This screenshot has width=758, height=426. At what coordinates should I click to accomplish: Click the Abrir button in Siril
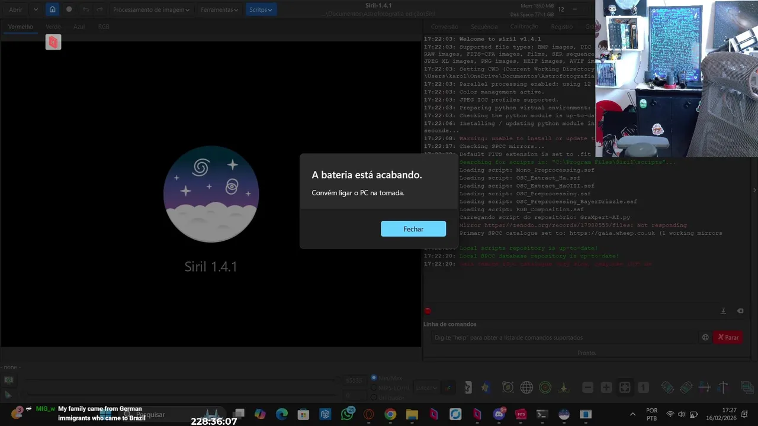coord(15,9)
